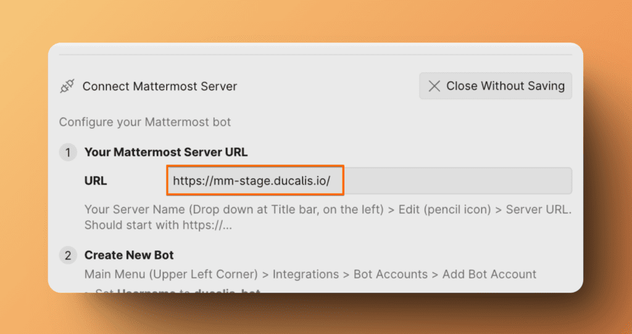This screenshot has width=632, height=334.
Task: Focus the Mattermost Server URL input field
Action: click(x=369, y=181)
